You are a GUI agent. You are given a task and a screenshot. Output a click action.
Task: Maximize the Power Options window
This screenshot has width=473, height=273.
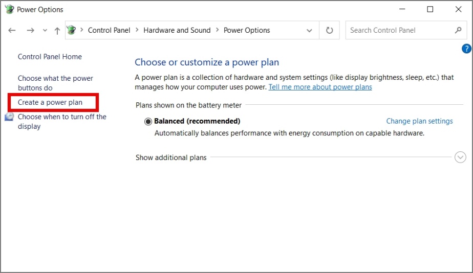pos(430,9)
